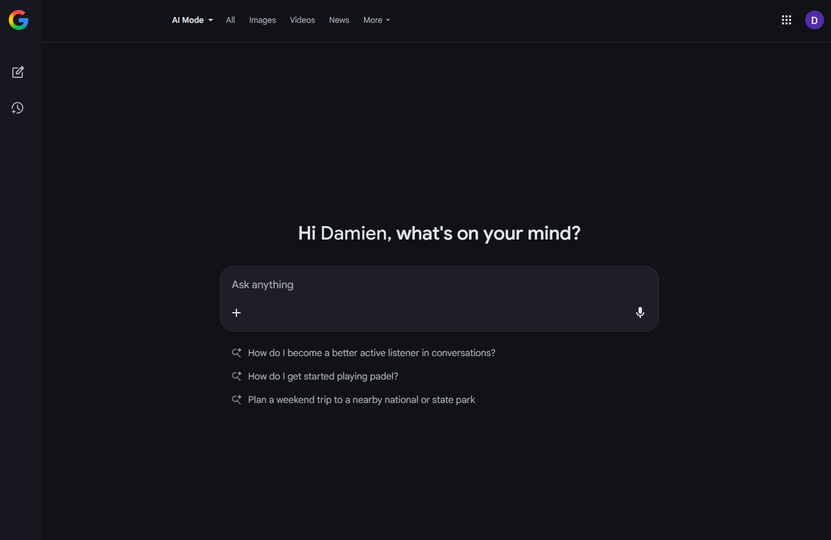Select the padel getting started suggestion
This screenshot has height=540, width=831.
322,376
